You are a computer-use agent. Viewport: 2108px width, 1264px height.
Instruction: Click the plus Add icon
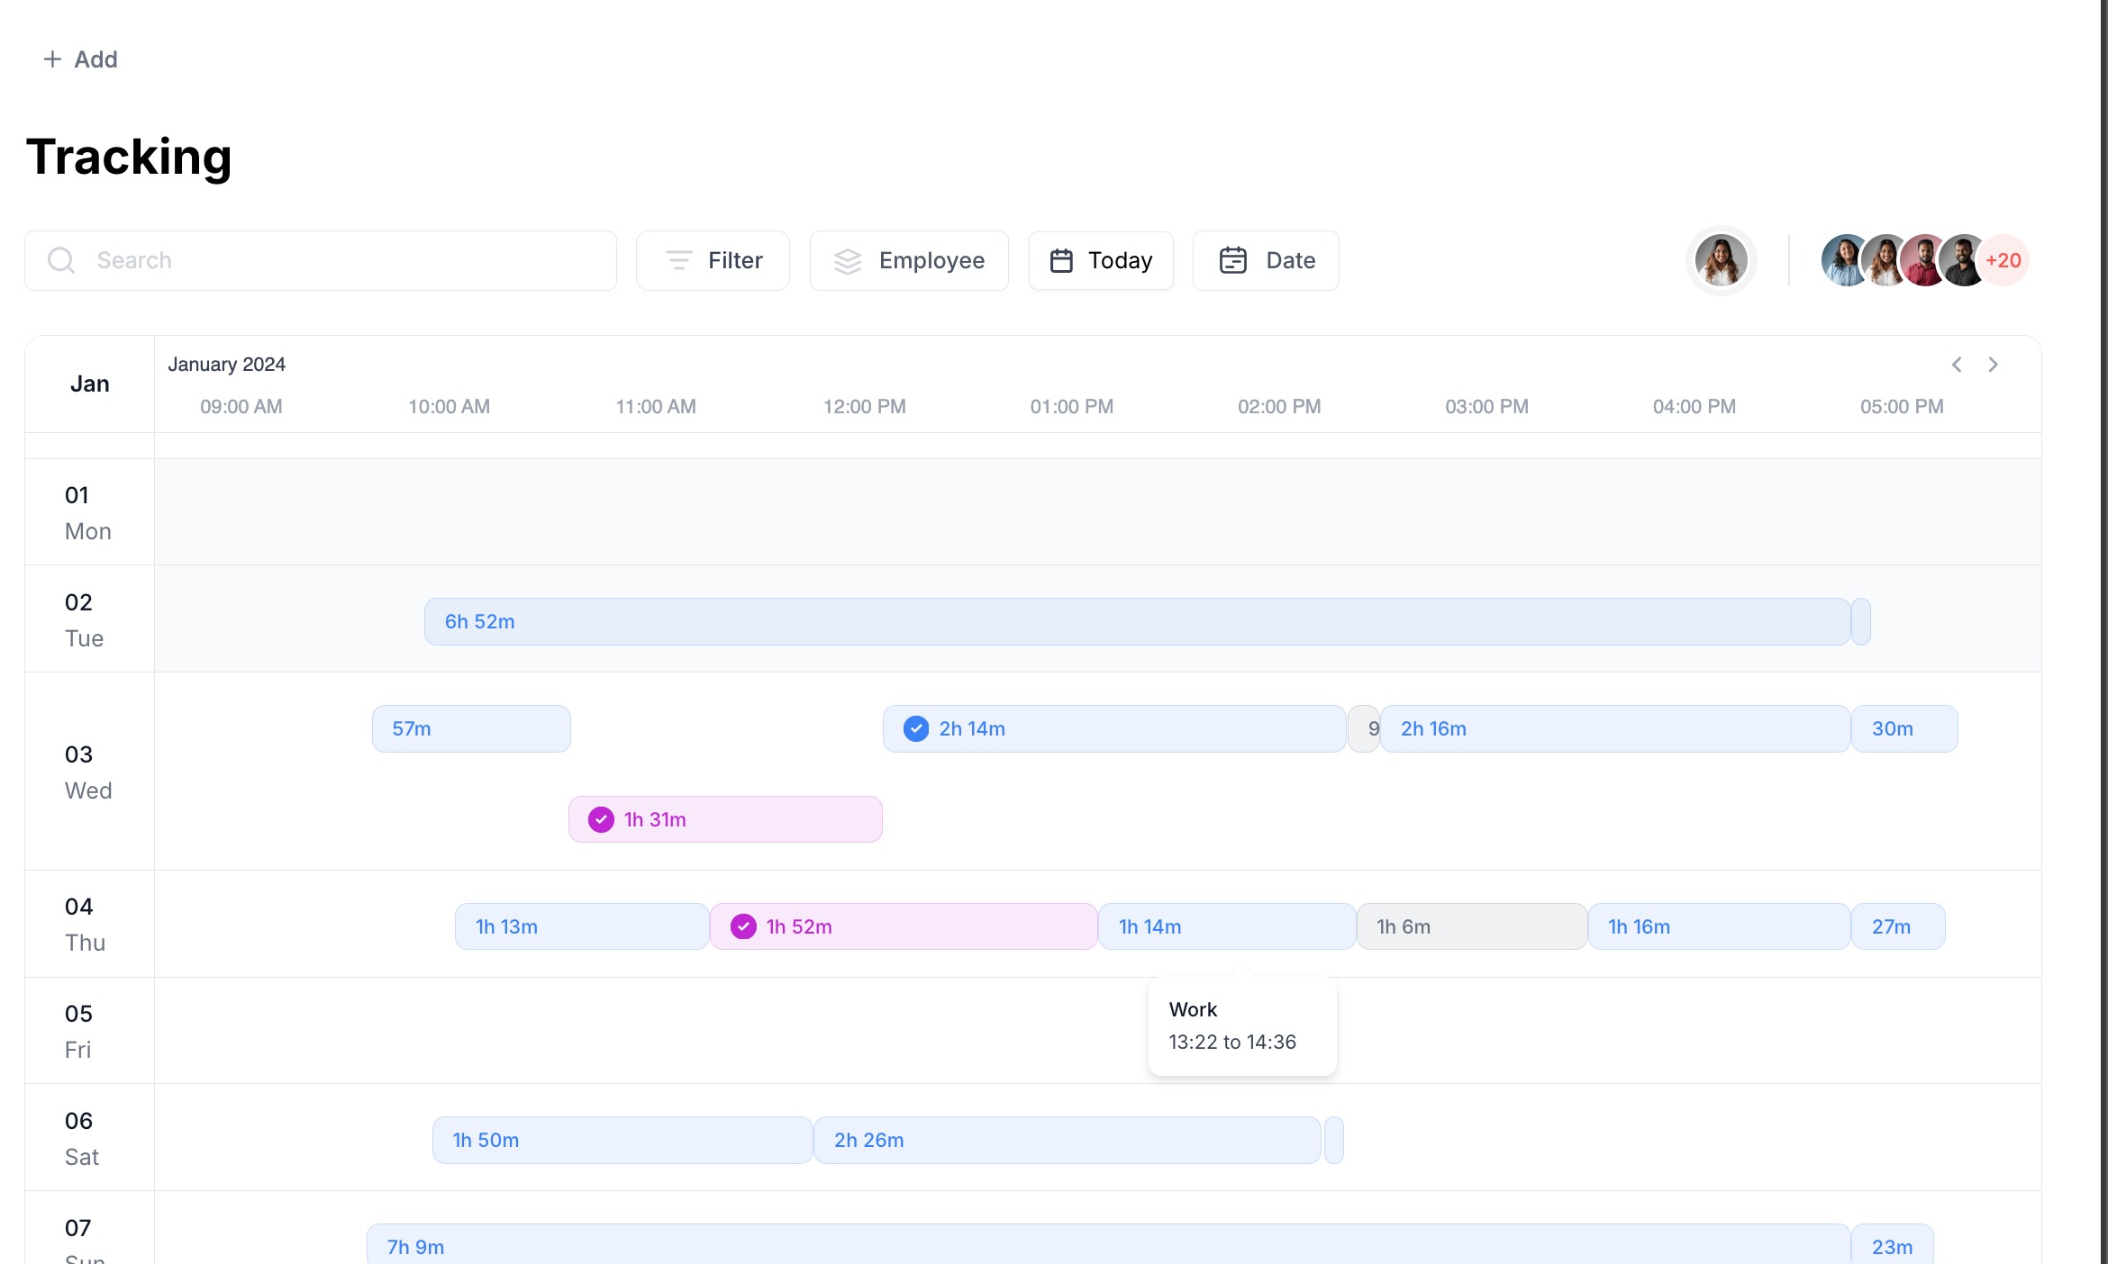[x=52, y=59]
